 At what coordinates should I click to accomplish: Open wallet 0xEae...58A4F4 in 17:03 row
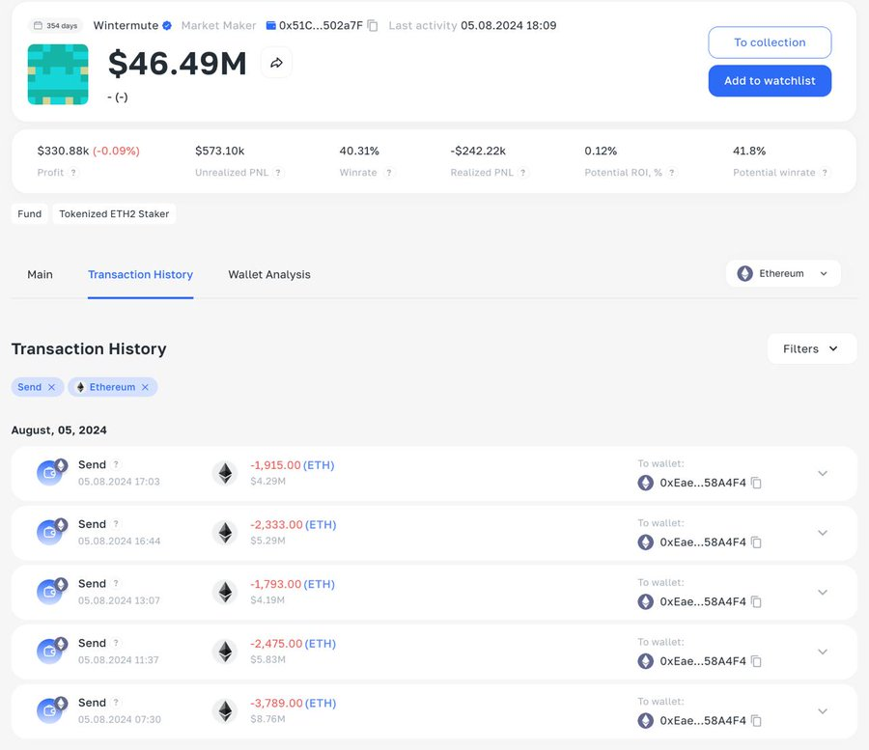point(703,483)
